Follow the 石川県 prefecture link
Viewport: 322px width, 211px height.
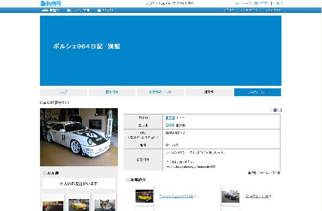(170, 125)
